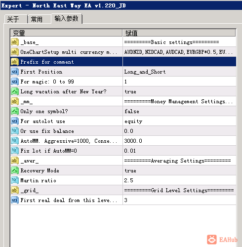Viewport: 242px width, 247px height.
Task: Select the Martin ratio variable name
Action: click(38, 180)
